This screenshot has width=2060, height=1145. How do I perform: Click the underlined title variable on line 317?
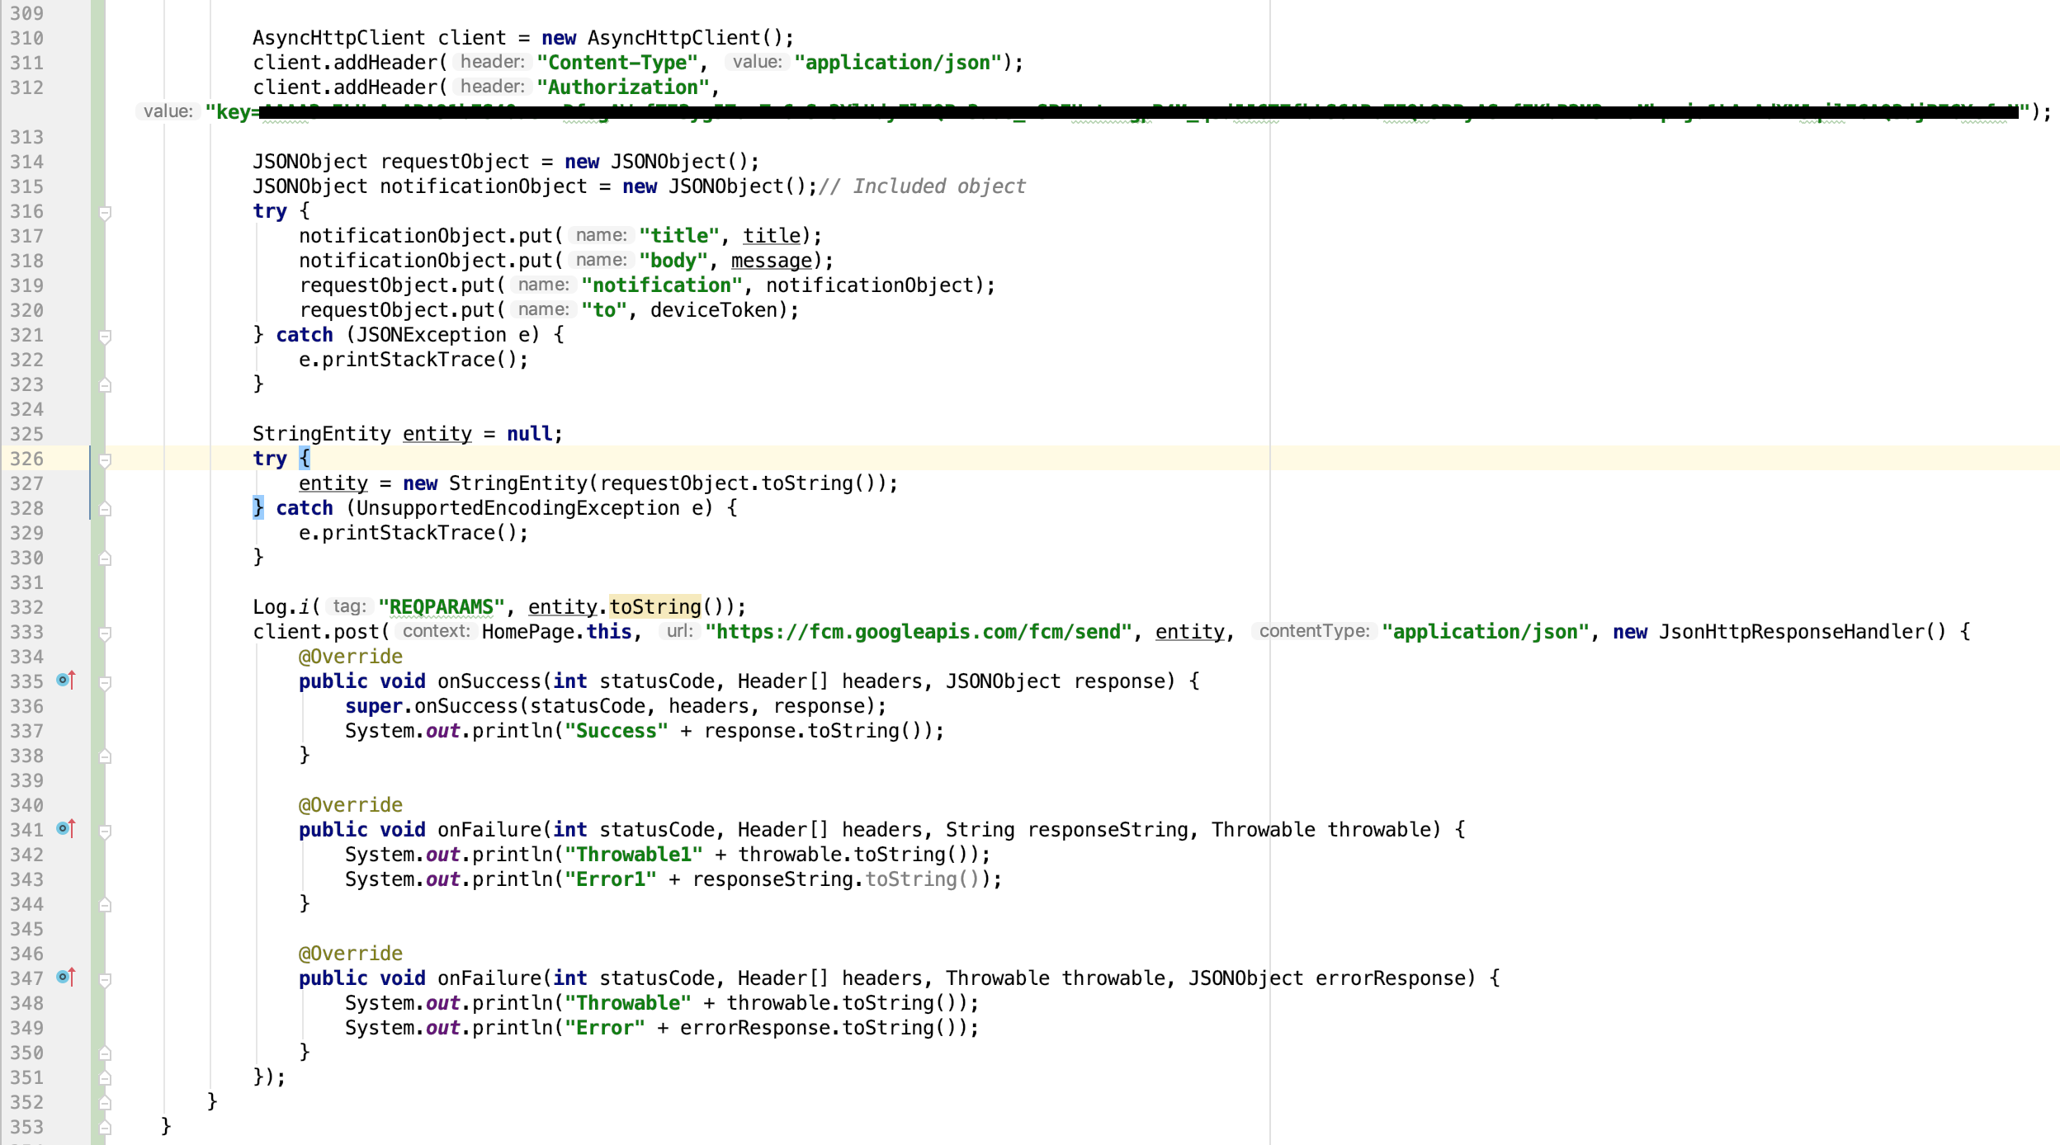click(x=771, y=236)
